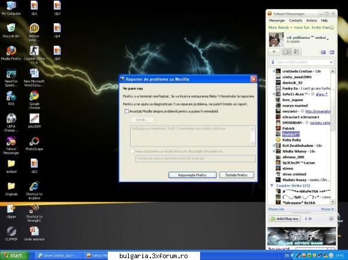The height and width of the screenshot is (260, 348).
Task: Open the Help menu in Yahoo Messenger
Action: (324, 20)
